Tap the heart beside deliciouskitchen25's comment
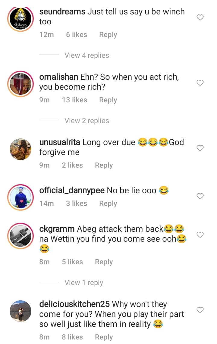Screen dimensions: 217x344 (200, 310)
